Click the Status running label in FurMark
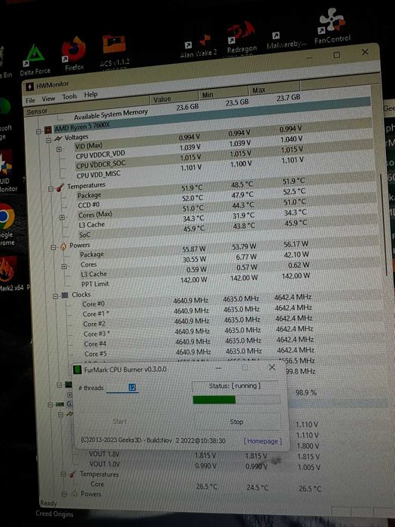395x527 pixels. point(235,385)
